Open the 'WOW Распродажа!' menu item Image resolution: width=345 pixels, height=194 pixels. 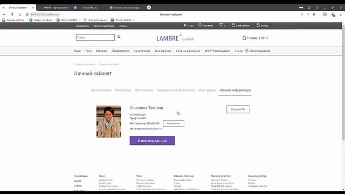(x=217, y=51)
